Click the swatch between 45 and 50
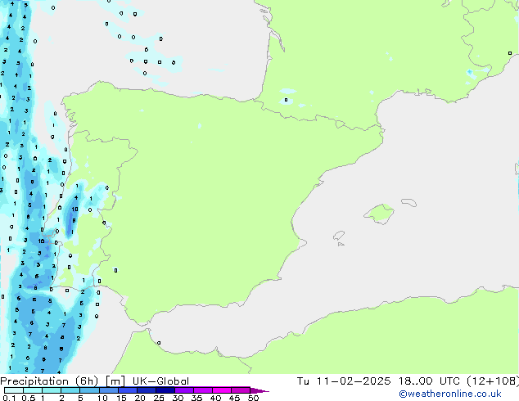Image resolution: width=519 pixels, height=401 pixels. (x=241, y=390)
